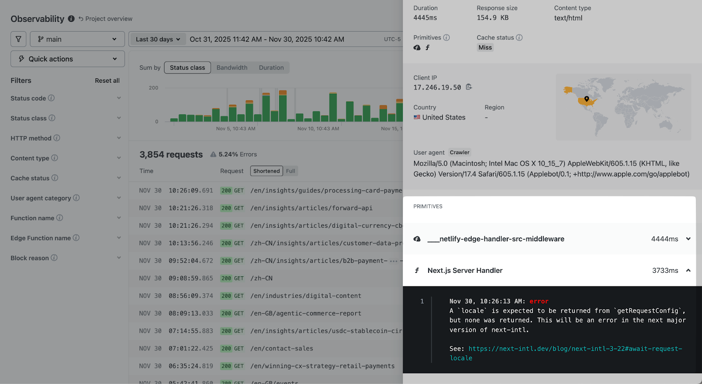Open the next-intl.dev blog link in log
Image resolution: width=702 pixels, height=384 pixels.
point(566,353)
